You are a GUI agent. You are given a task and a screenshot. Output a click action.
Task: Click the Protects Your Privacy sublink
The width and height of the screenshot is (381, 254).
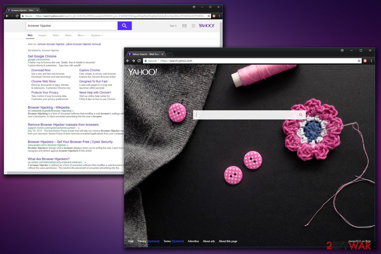tap(45, 93)
